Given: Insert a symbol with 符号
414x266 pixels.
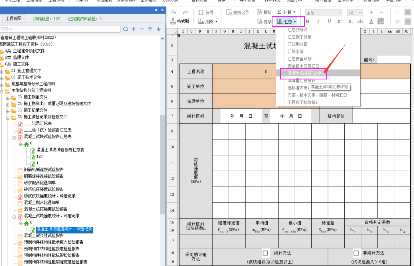Looking at the screenshot, I should point(206,12).
